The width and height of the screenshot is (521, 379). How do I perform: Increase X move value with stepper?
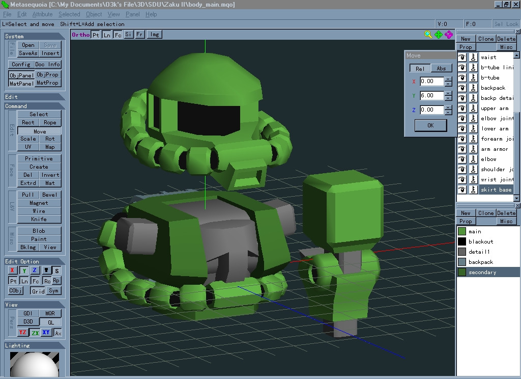448,79
